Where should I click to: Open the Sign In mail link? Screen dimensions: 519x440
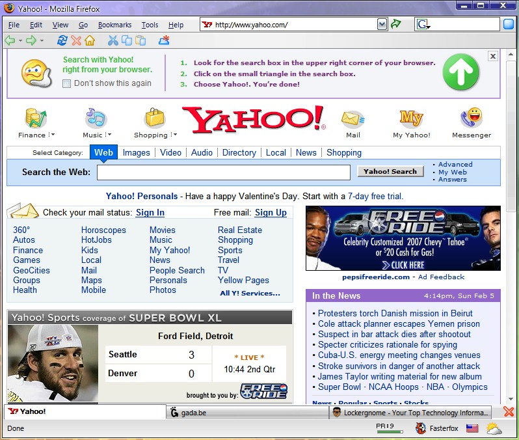pos(150,212)
